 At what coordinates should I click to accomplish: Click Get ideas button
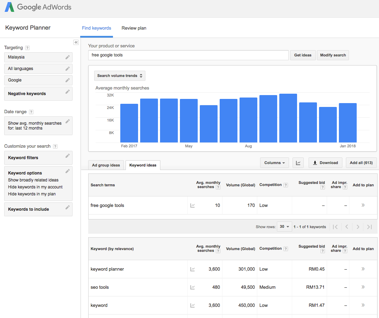pos(303,55)
